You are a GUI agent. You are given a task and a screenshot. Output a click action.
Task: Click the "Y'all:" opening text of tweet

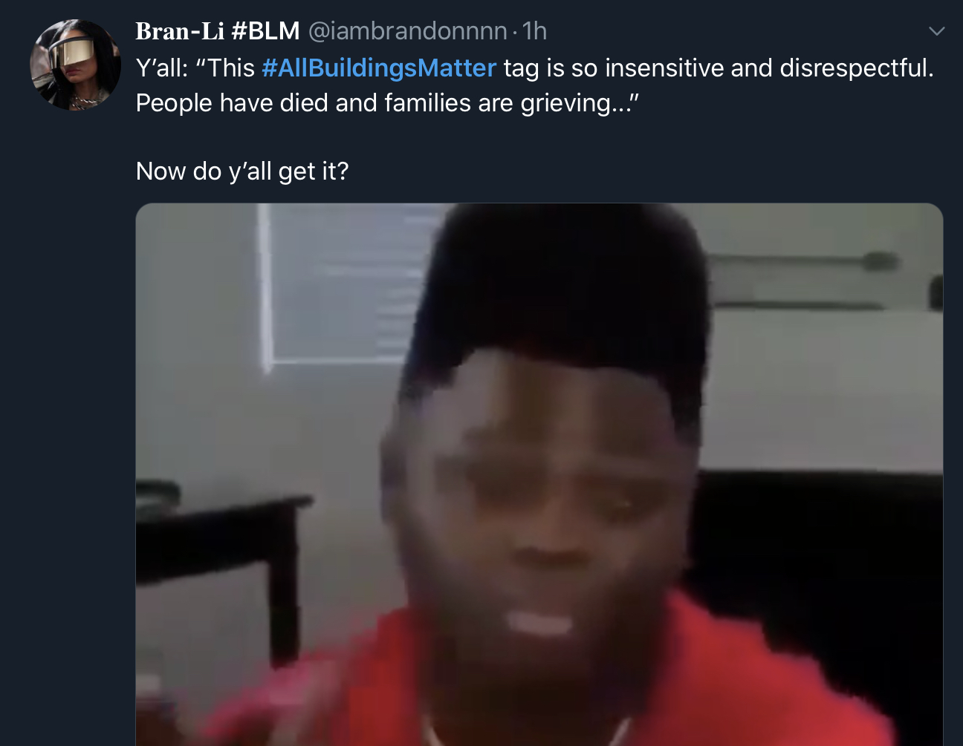[162, 68]
